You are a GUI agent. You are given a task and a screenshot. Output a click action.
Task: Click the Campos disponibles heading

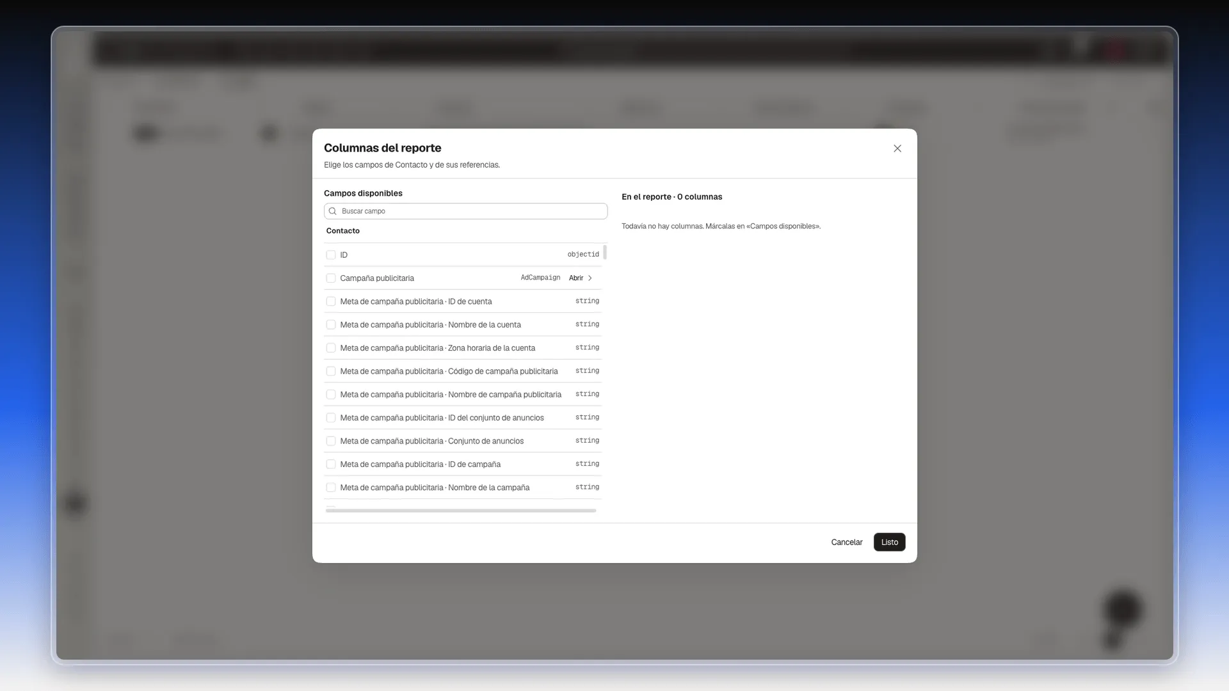pos(363,193)
